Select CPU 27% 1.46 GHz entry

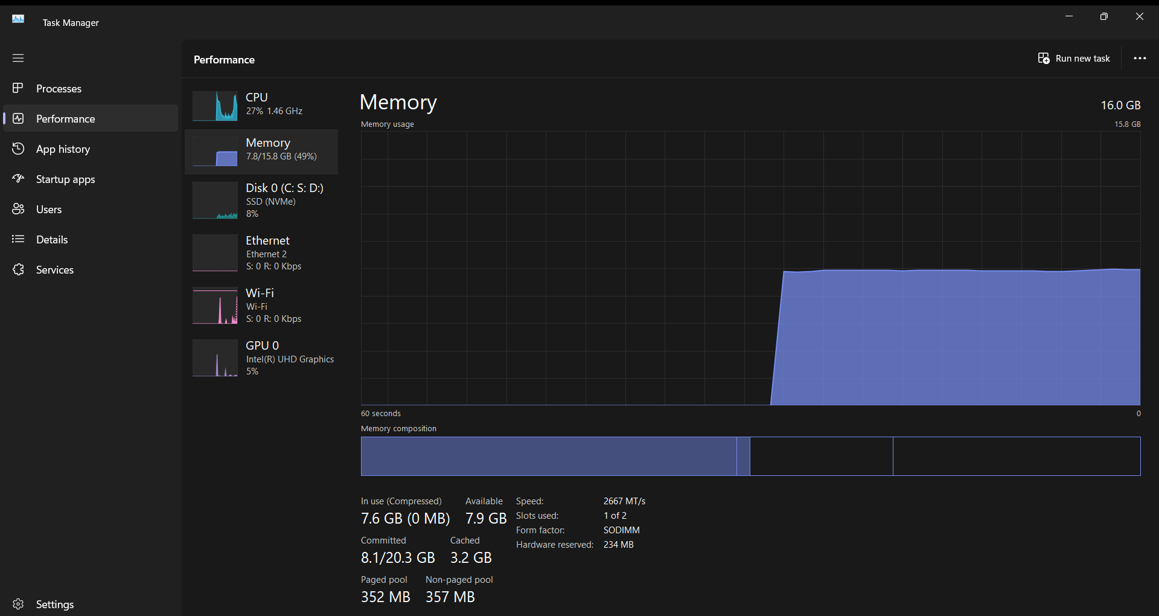point(261,106)
